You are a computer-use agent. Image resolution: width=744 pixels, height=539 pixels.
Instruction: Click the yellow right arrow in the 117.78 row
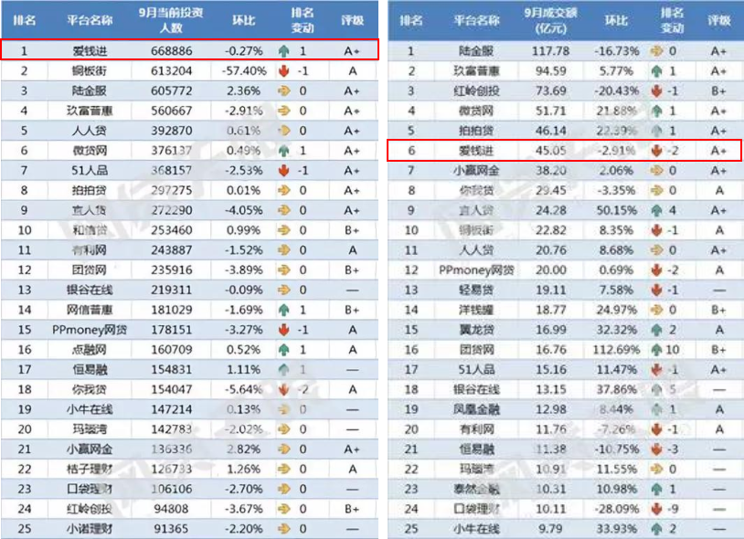click(656, 51)
